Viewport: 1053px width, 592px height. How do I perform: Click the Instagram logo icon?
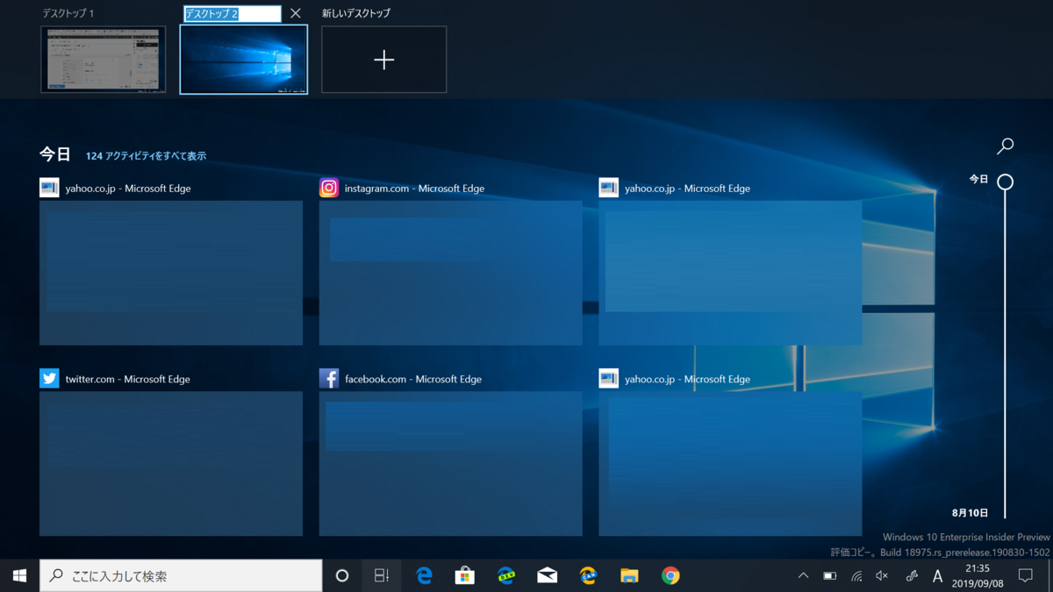tap(329, 188)
